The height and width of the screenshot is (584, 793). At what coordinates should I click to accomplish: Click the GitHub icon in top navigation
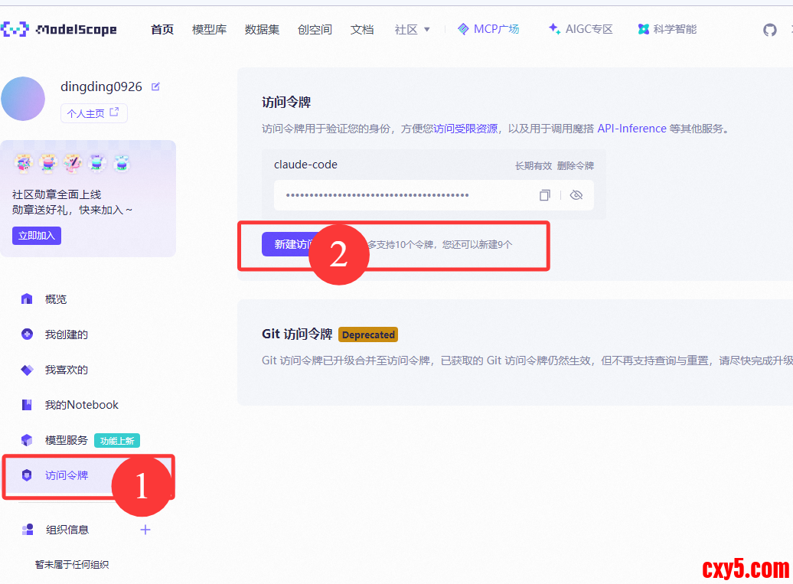tap(769, 30)
